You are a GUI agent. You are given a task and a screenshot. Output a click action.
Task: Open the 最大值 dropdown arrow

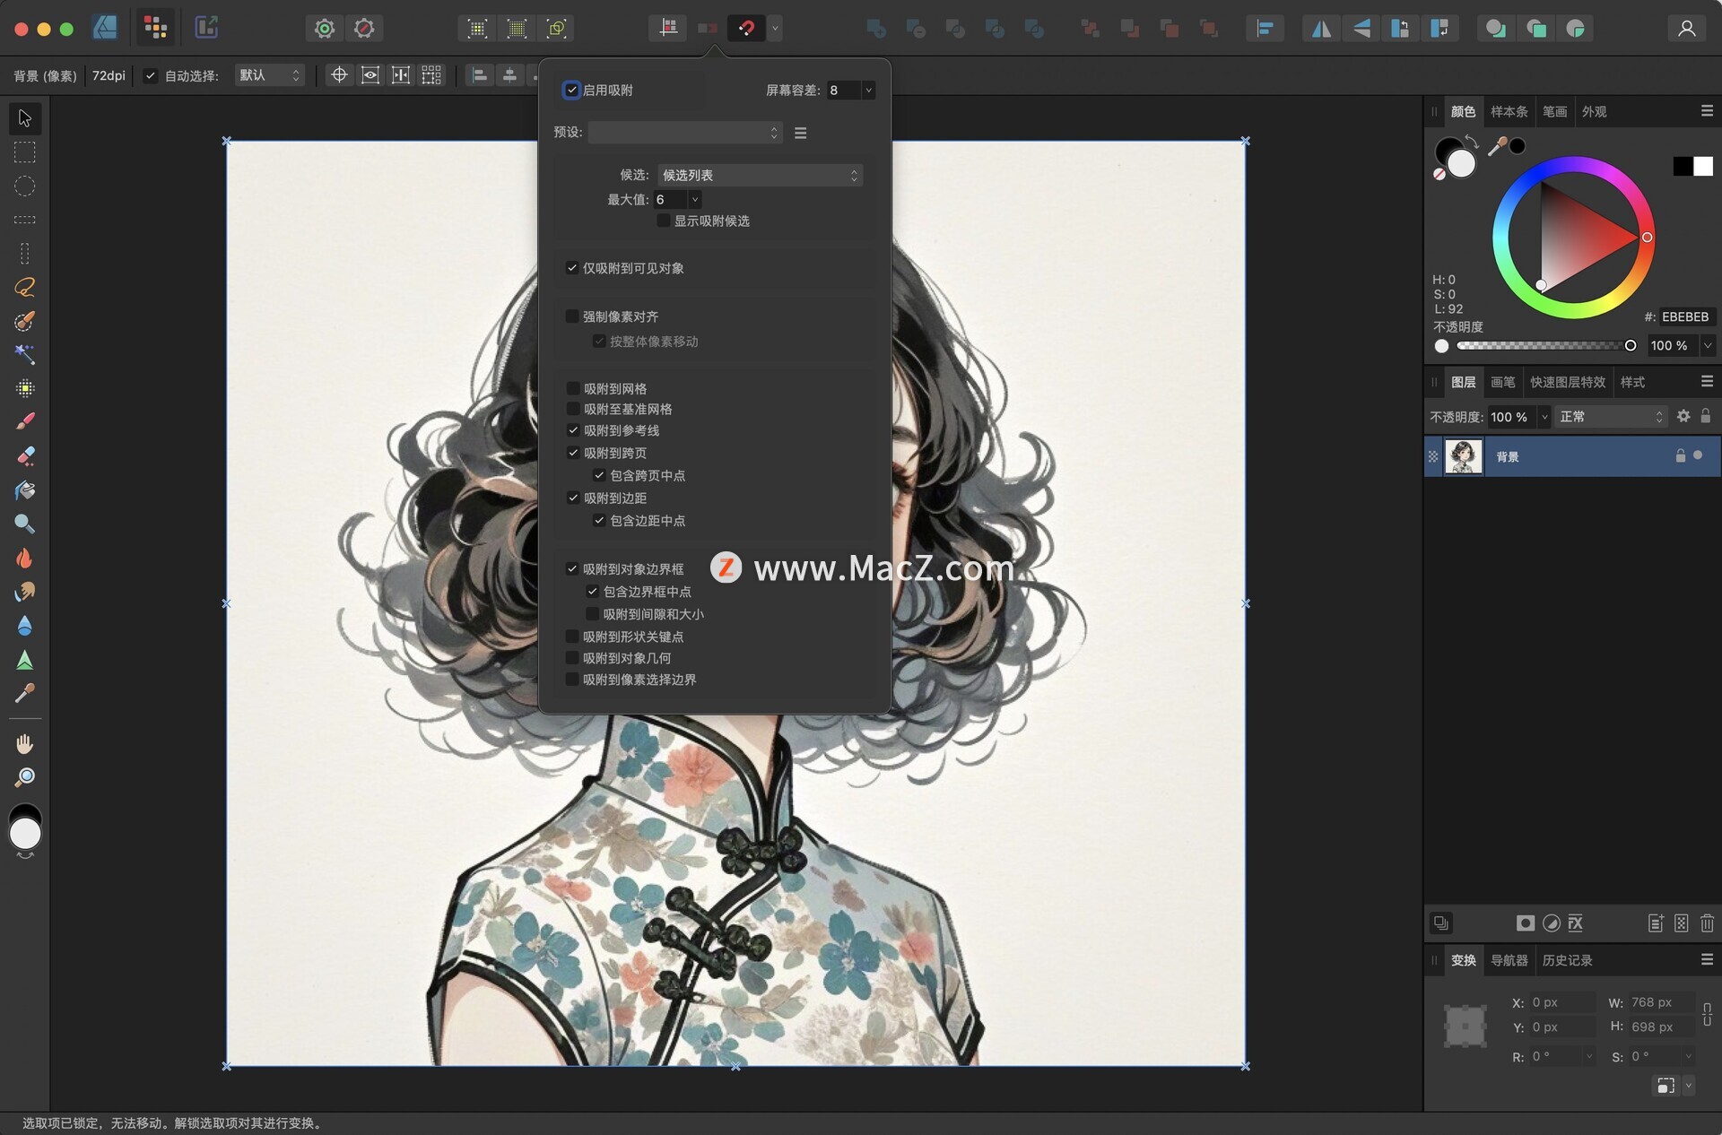point(695,199)
